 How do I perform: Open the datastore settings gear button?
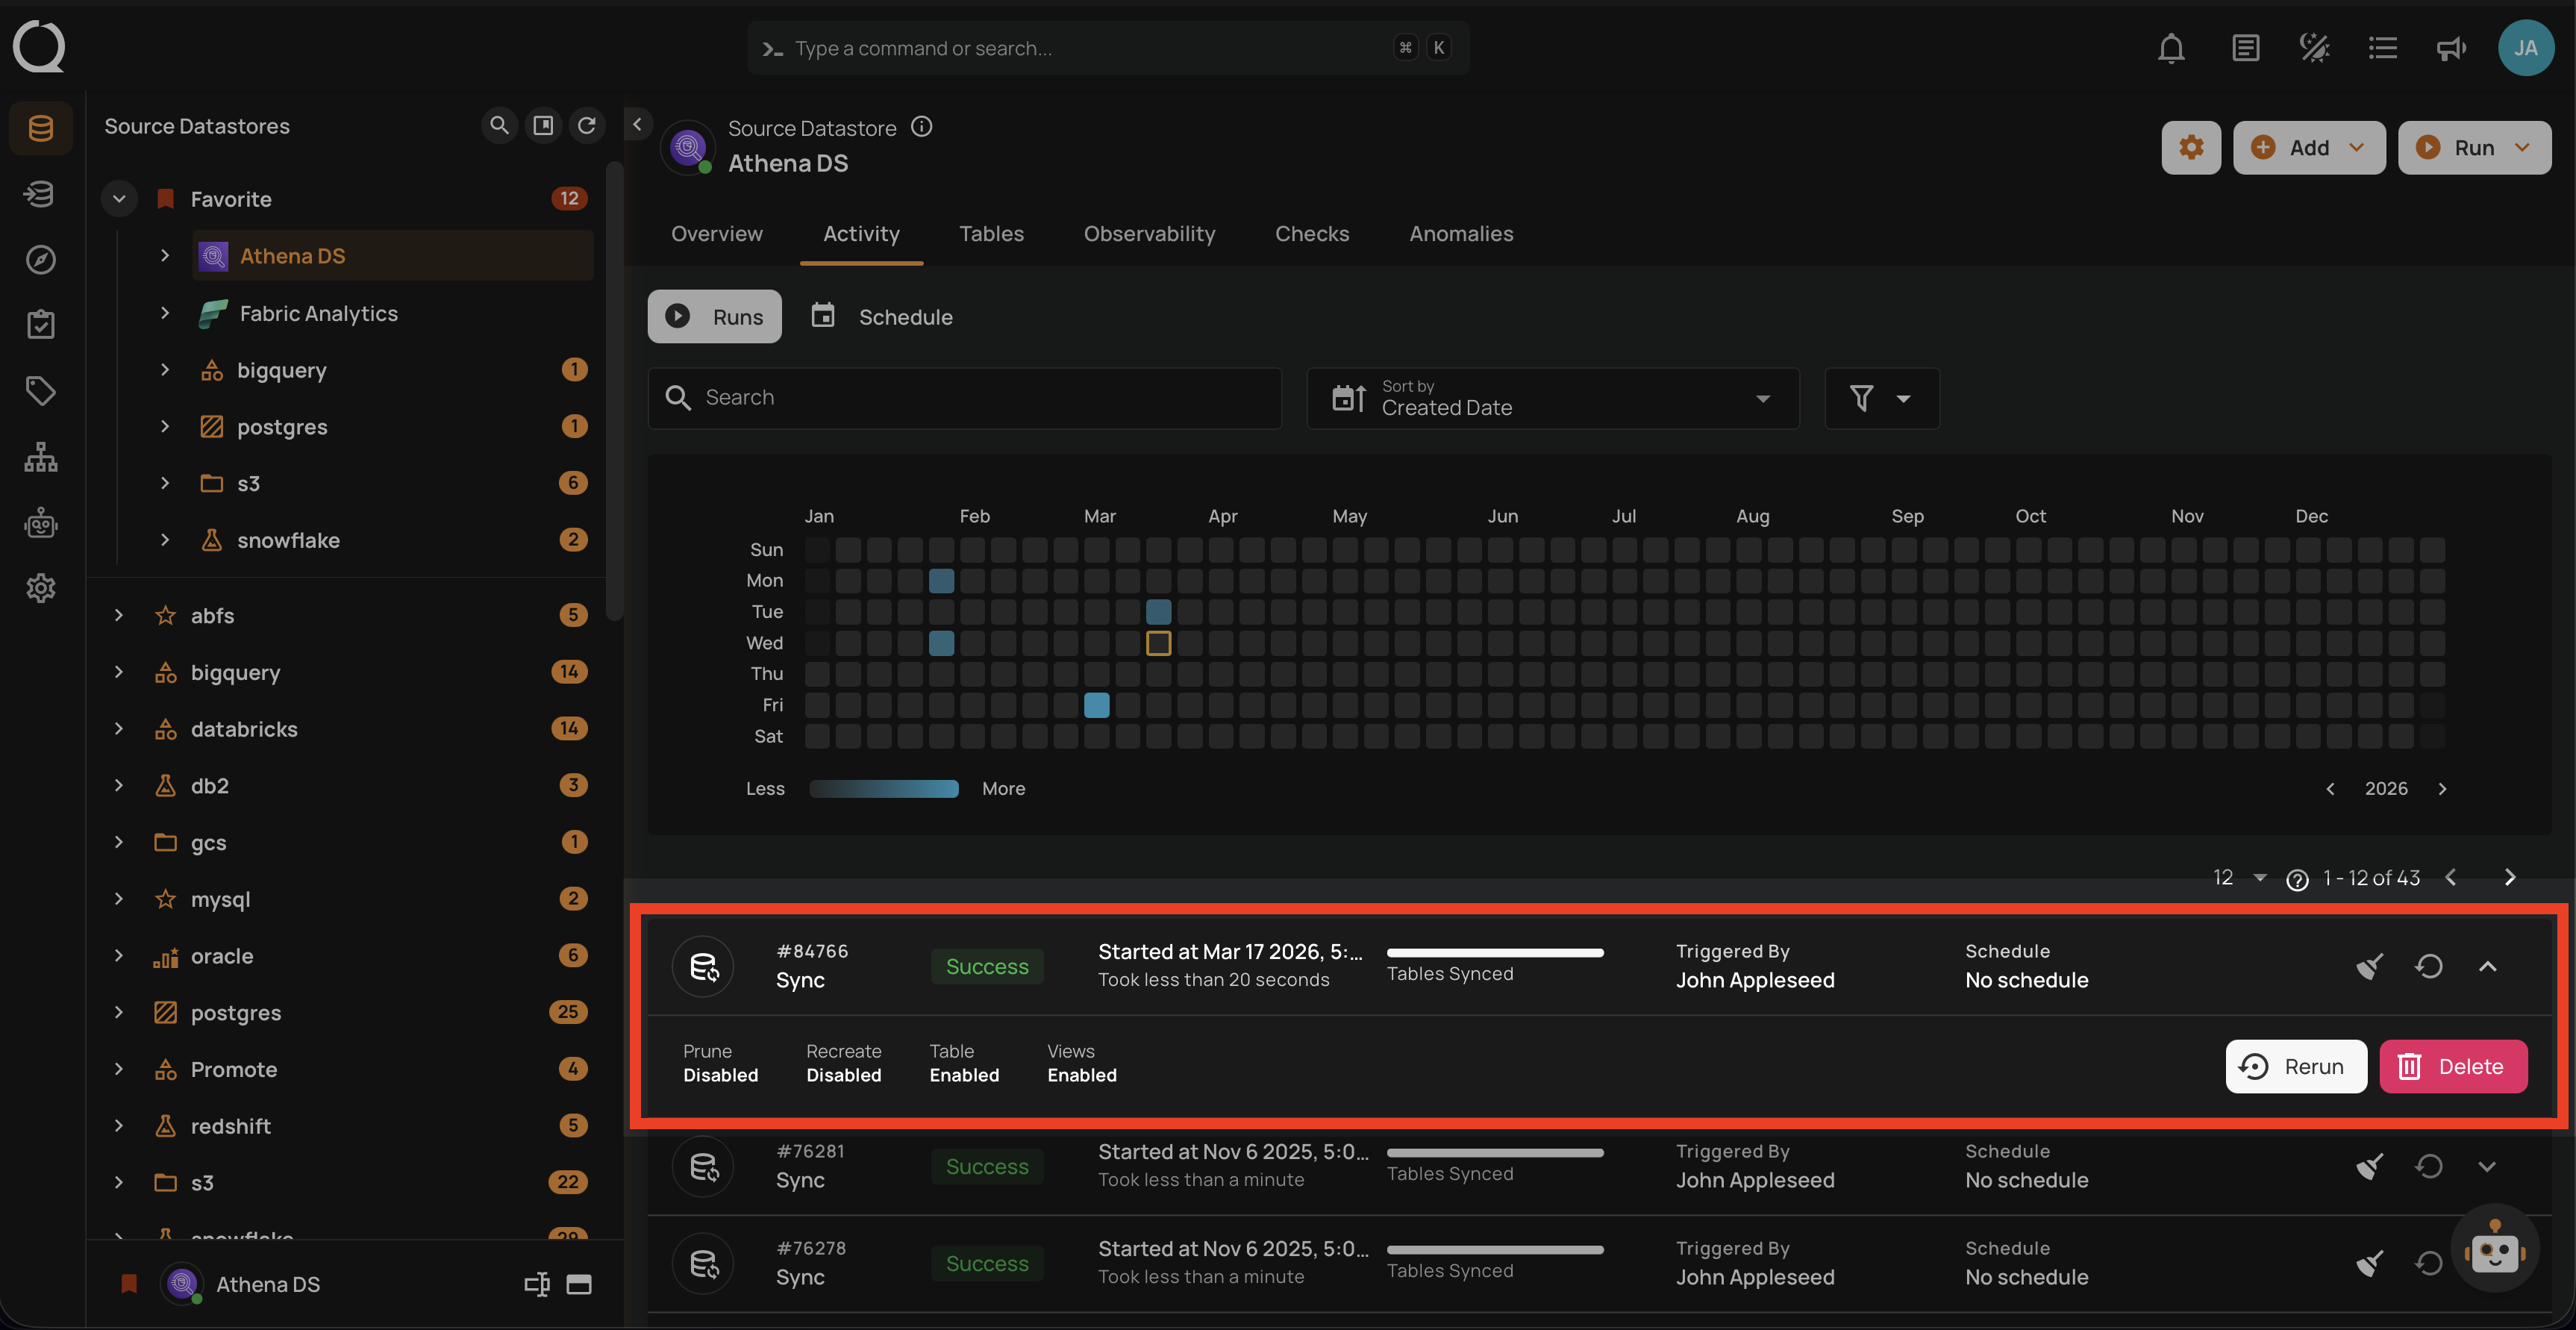(x=2190, y=147)
